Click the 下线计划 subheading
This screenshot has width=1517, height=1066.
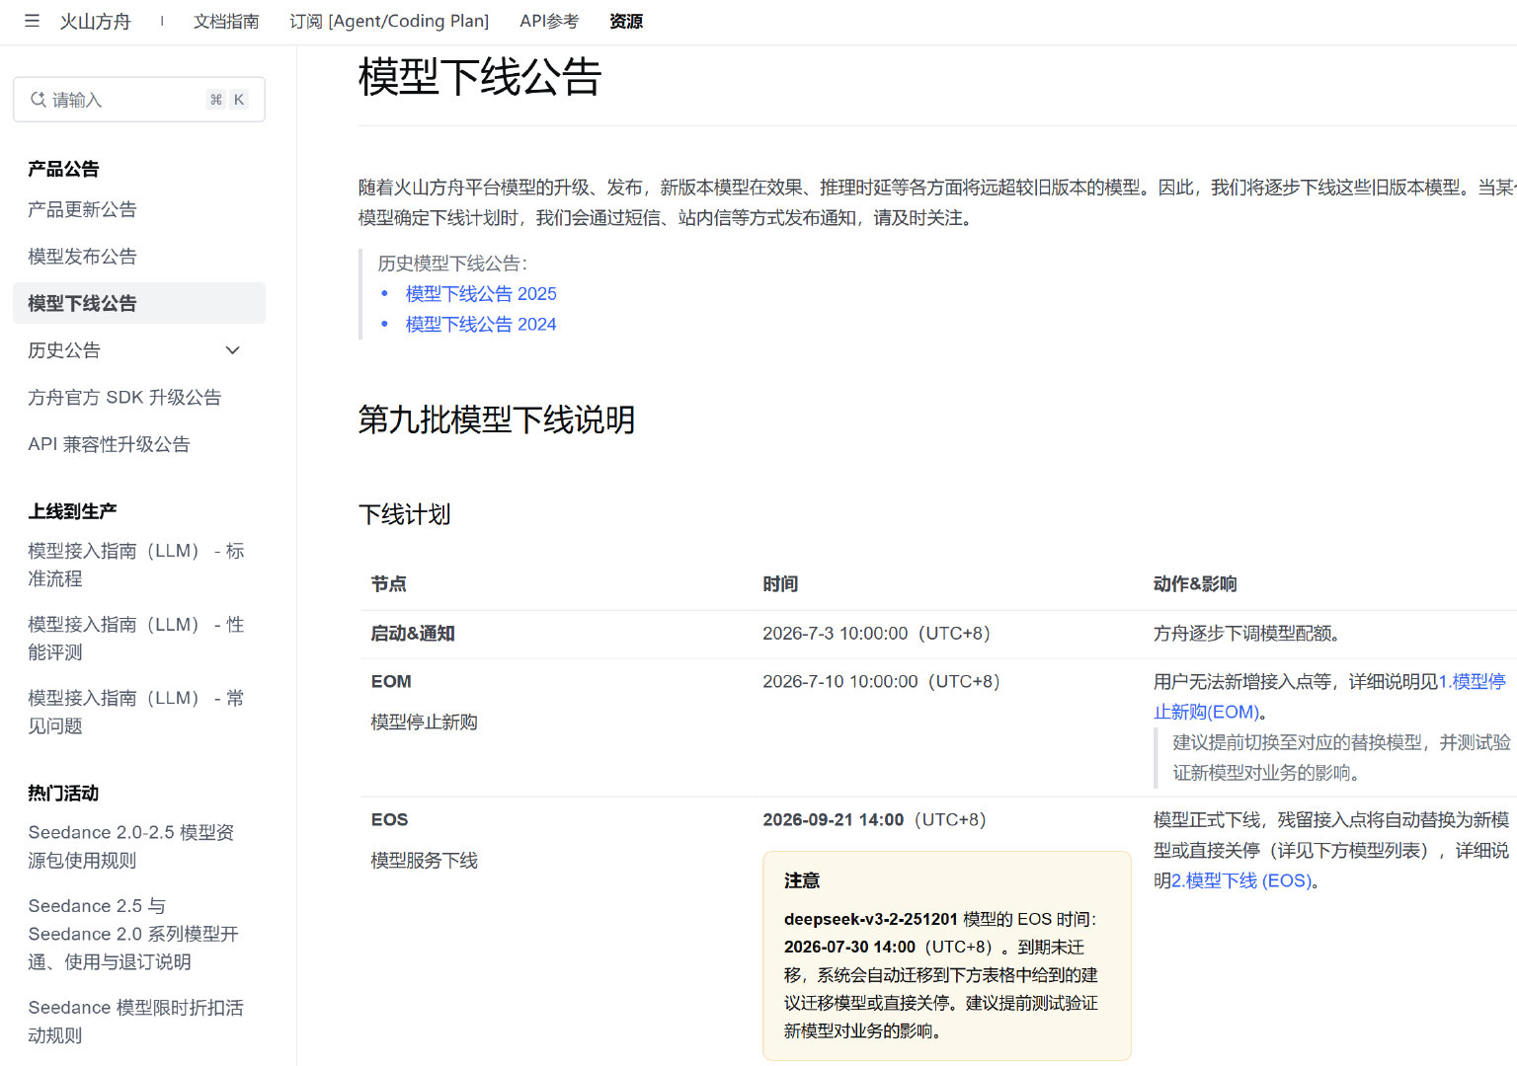pyautogui.click(x=404, y=514)
